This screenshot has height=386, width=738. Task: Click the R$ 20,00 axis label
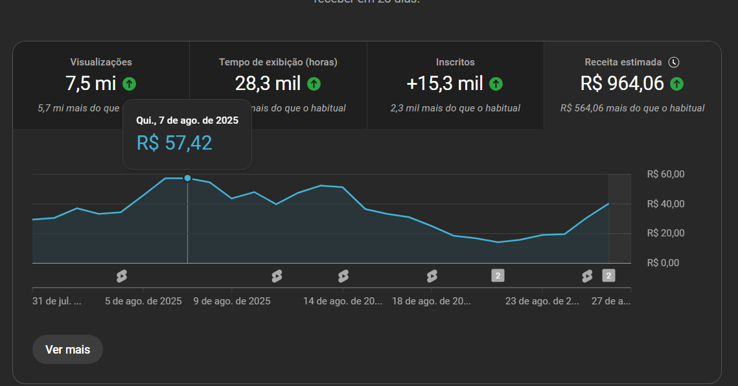click(666, 233)
